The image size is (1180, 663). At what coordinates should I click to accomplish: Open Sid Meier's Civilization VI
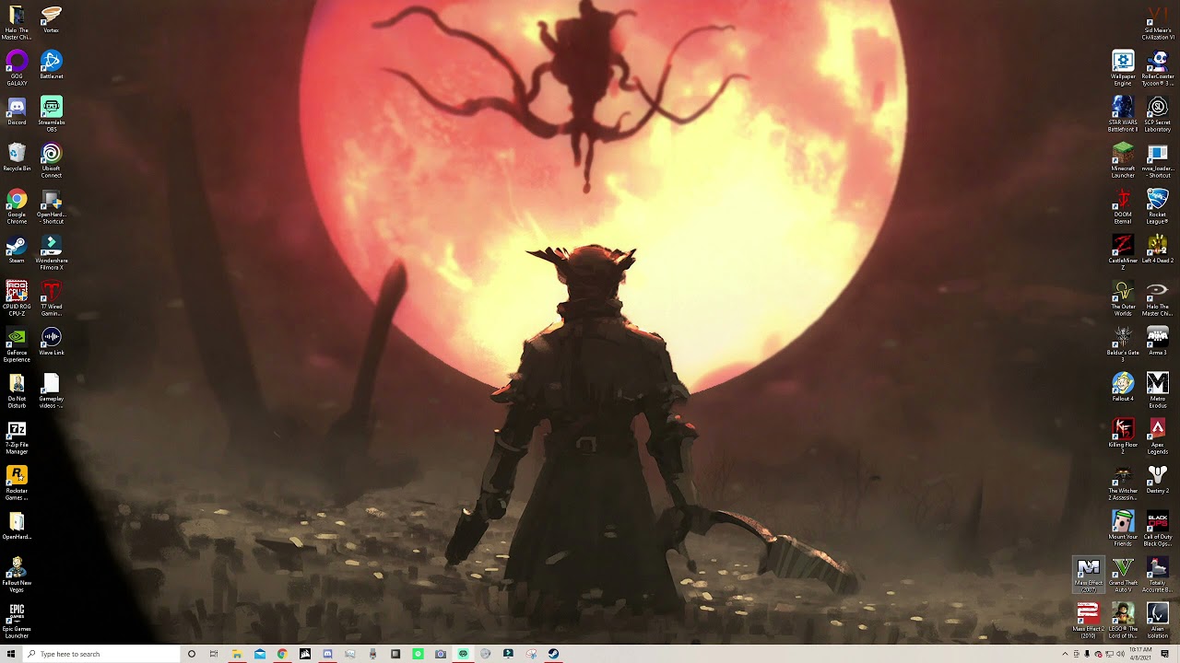click(x=1157, y=23)
